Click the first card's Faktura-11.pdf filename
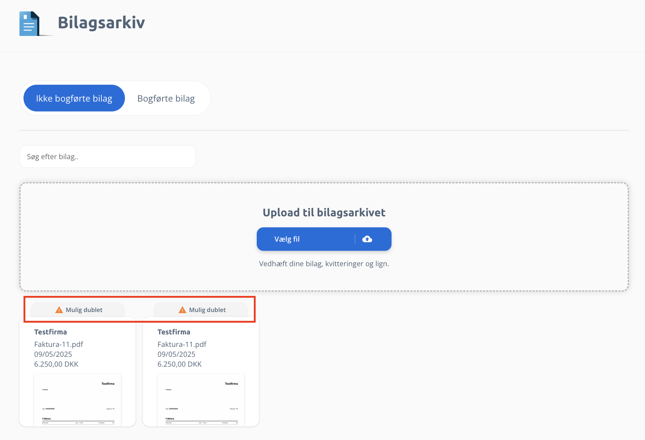The height and width of the screenshot is (440, 645). [x=59, y=344]
